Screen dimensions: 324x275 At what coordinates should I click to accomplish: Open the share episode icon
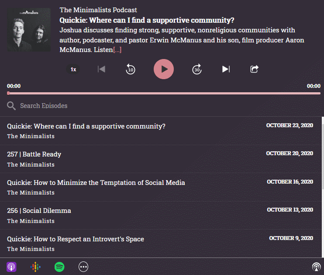[255, 69]
